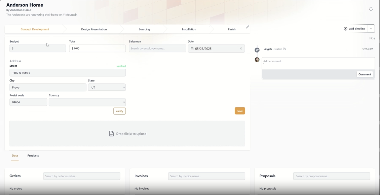Click the Total amount field

(x=98, y=48)
